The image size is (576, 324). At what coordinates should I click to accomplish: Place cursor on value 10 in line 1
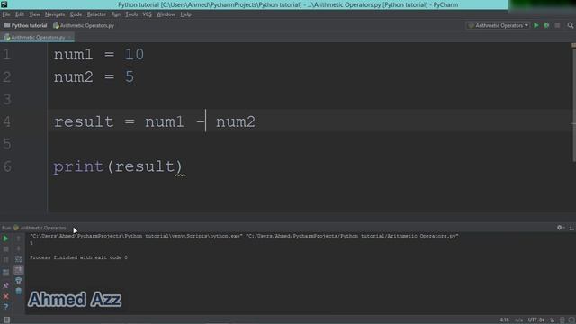point(134,55)
